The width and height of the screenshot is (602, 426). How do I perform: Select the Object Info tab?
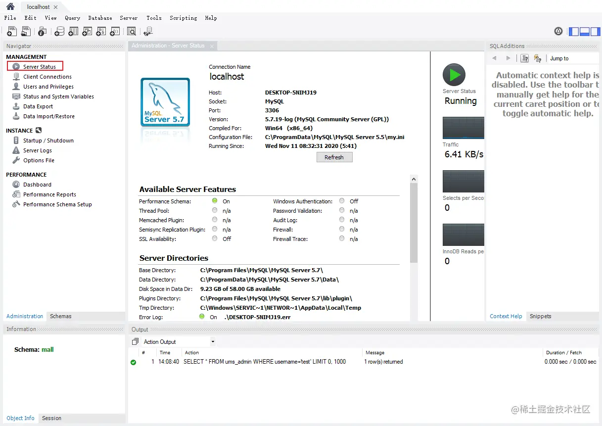tap(21, 418)
